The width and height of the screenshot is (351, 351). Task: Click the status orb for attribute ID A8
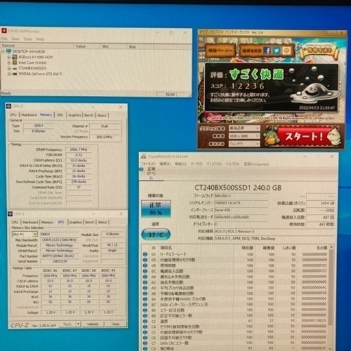145,276
